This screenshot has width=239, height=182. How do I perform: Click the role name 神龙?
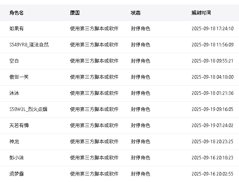[14, 142]
